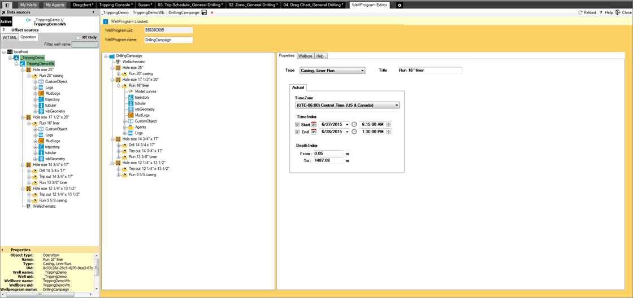Select the WITSML tab in Data sources
This screenshot has width=633, height=298.
[x=9, y=37]
